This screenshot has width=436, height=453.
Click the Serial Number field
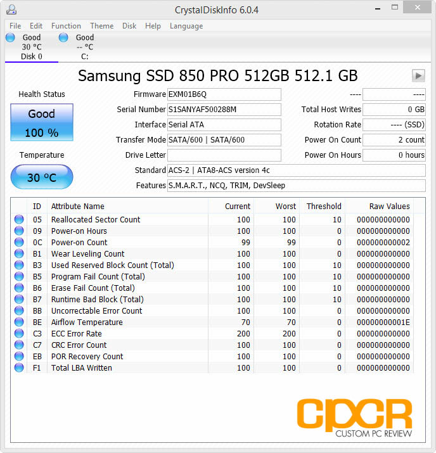coord(224,110)
